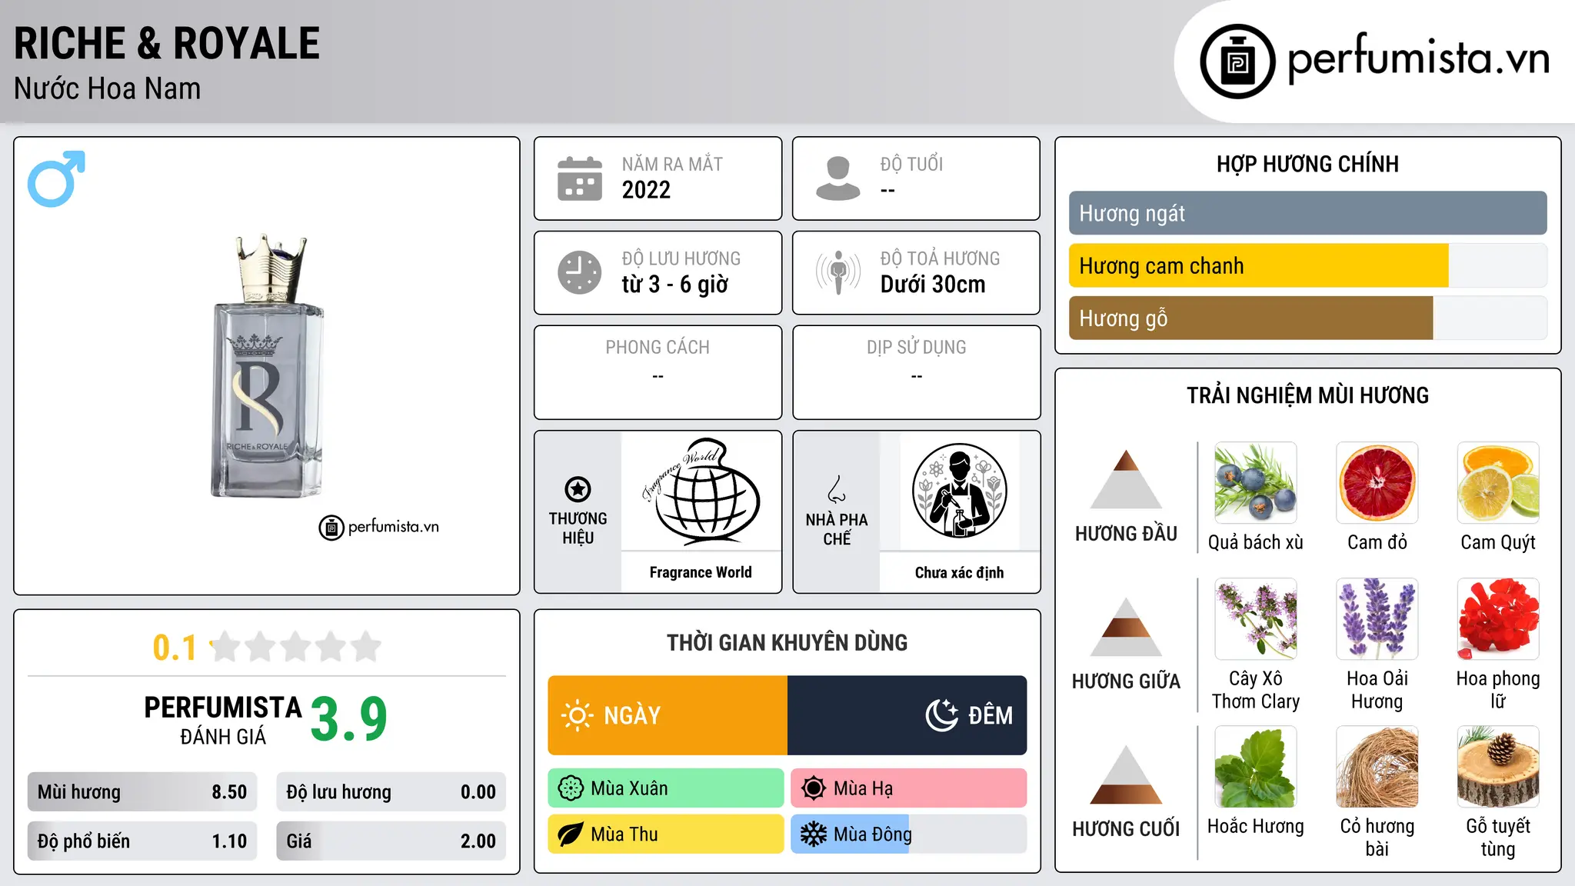The image size is (1575, 886).
Task: Open the Hoa Oải Hương lavender image
Action: tap(1377, 619)
